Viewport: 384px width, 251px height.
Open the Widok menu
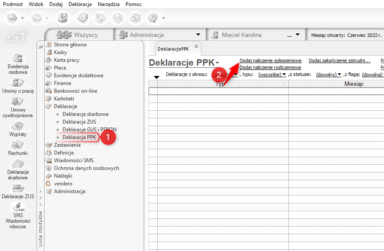coord(36,4)
